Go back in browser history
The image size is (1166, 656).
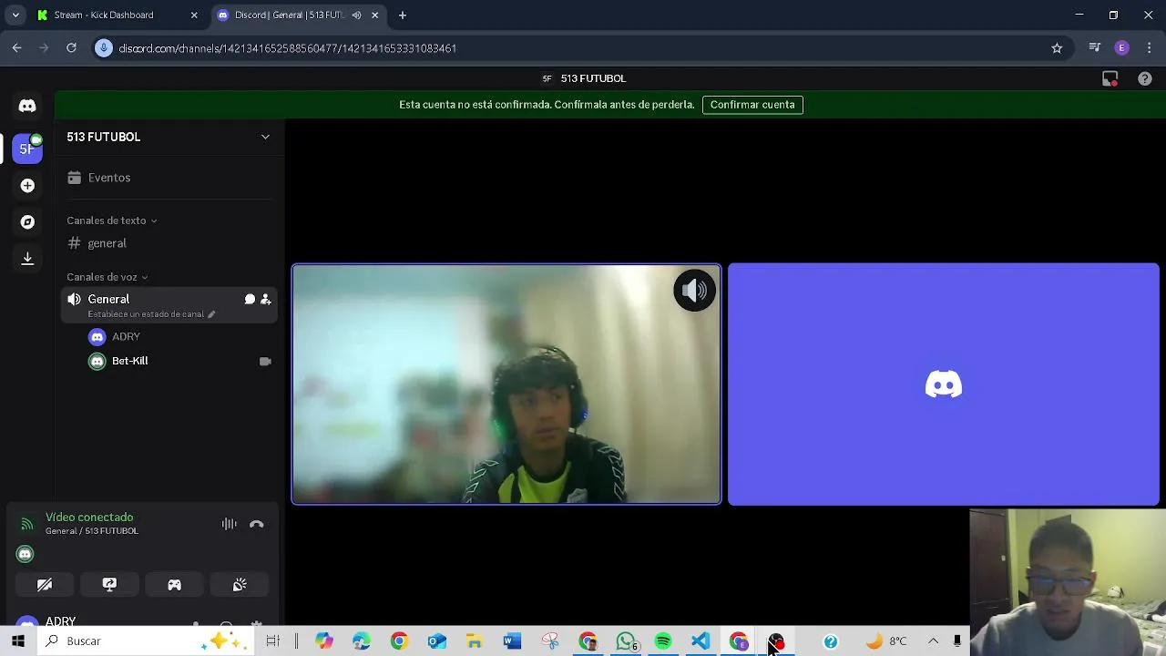(17, 48)
